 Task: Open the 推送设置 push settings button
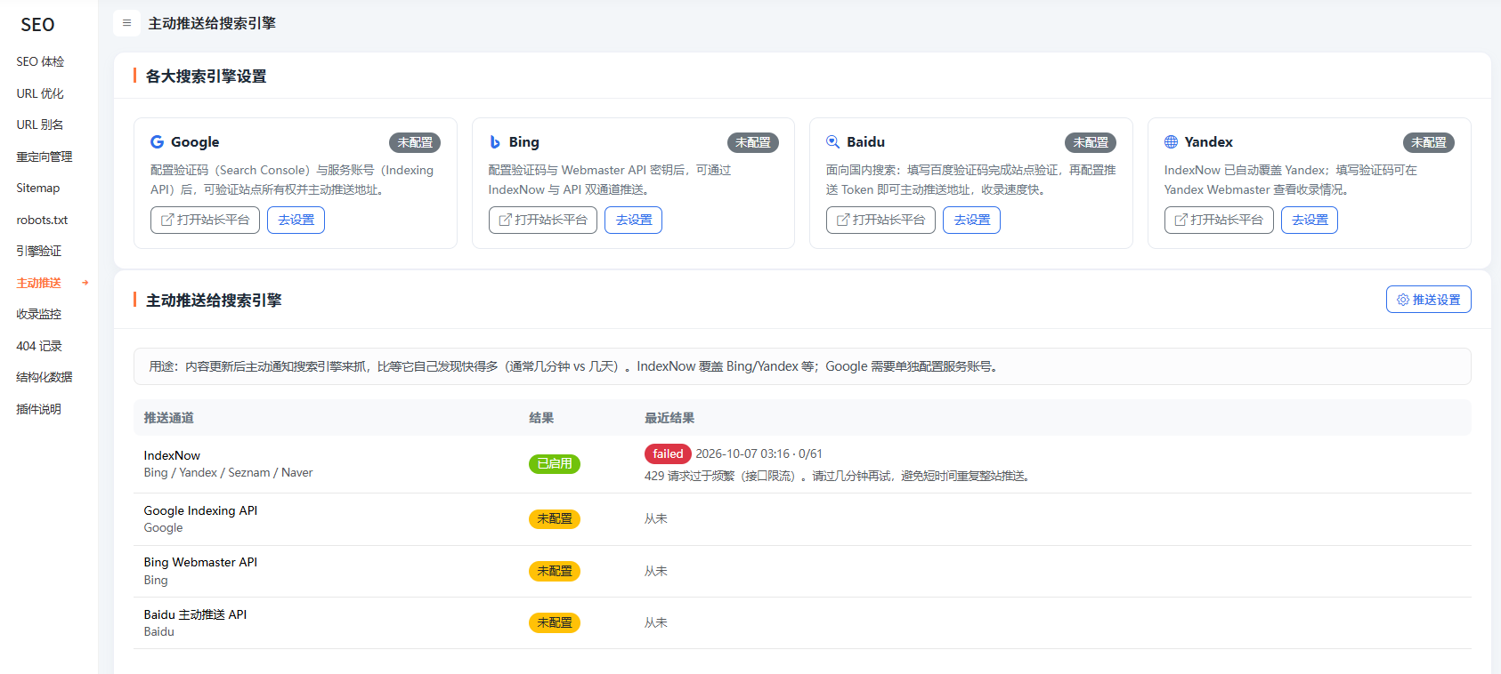pyautogui.click(x=1428, y=300)
